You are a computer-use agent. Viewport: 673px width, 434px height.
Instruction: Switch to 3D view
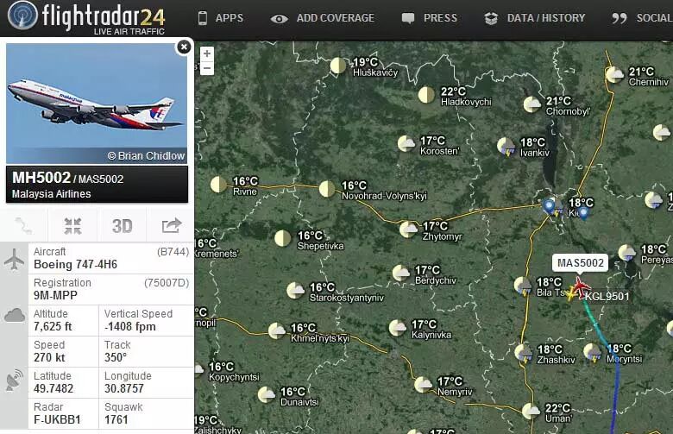click(x=122, y=226)
